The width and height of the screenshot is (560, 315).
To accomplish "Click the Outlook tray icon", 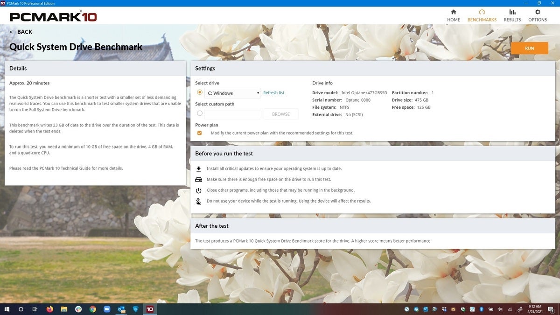I will [425, 309].
